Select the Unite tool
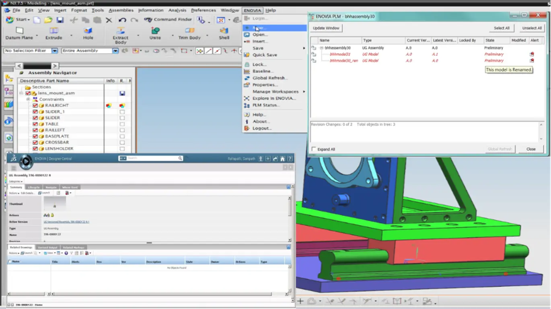The height and width of the screenshot is (309, 551). pos(155,34)
